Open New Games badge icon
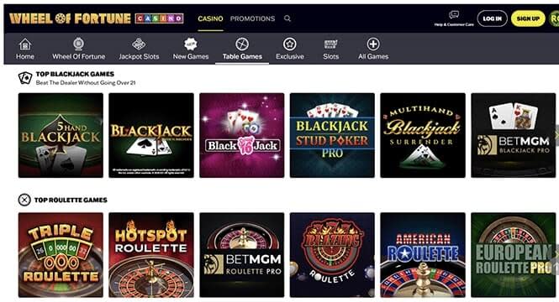Screen dimensions: 559x302 click(x=191, y=44)
